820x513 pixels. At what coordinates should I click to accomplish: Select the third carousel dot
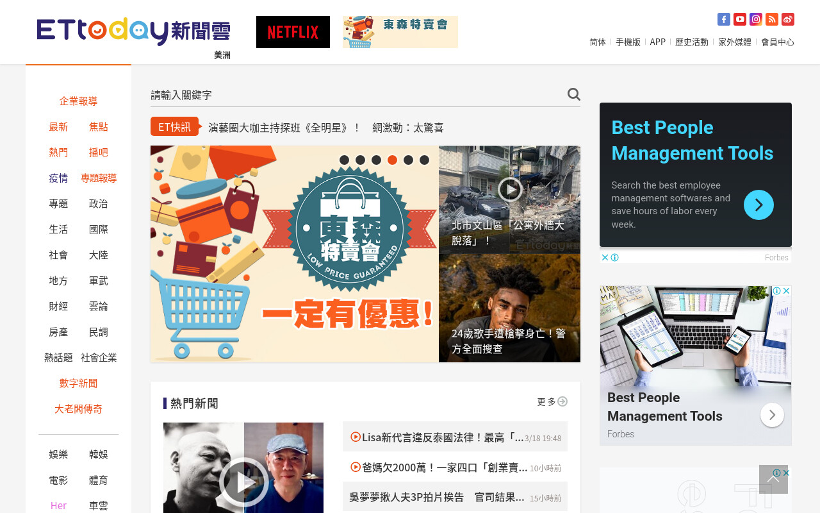376,160
